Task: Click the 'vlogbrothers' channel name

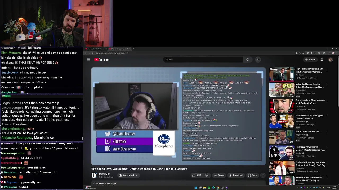Action: coord(301,135)
